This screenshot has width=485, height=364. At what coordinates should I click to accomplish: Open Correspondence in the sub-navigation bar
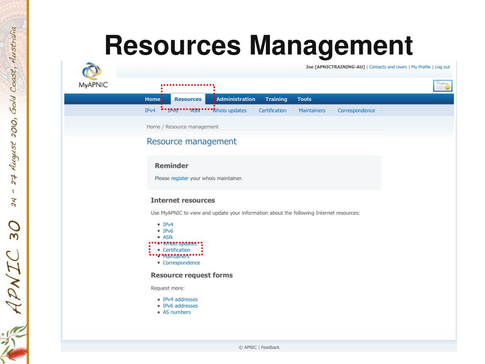pos(356,110)
